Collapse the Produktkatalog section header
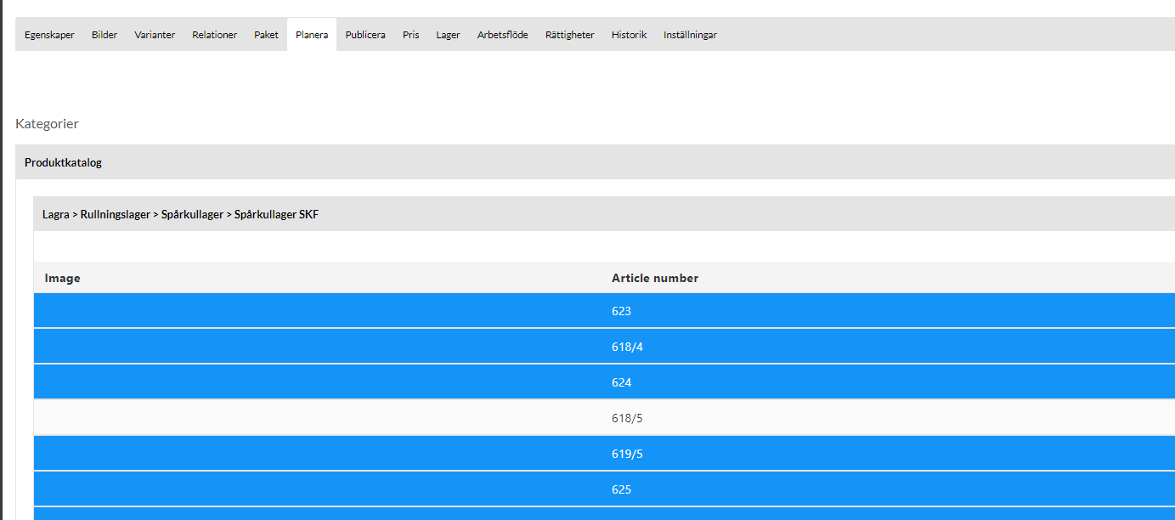The image size is (1175, 520). [x=63, y=162]
